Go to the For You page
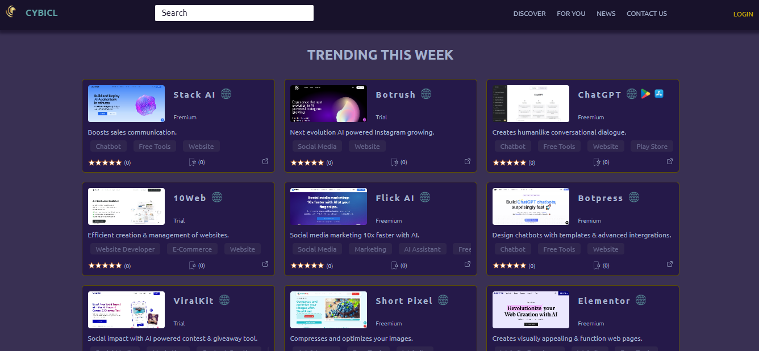The width and height of the screenshot is (759, 351). click(x=571, y=14)
